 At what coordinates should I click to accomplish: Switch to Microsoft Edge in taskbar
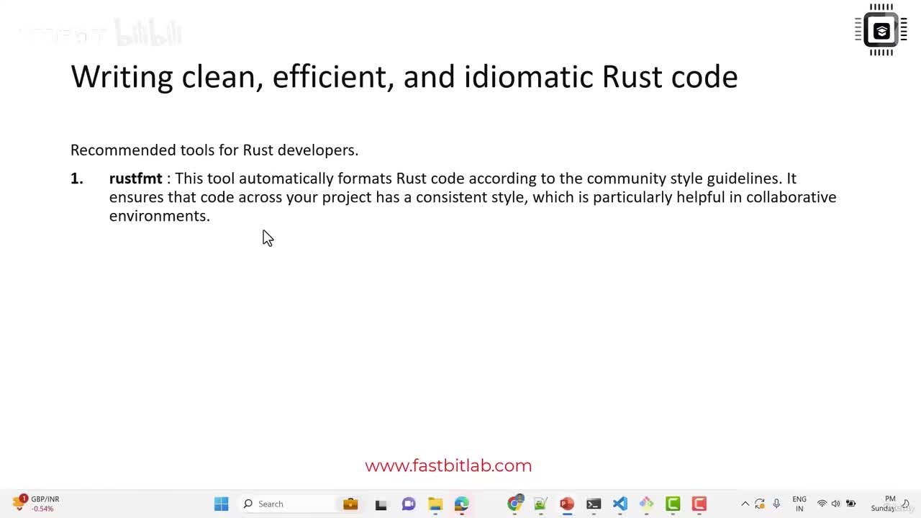point(461,504)
